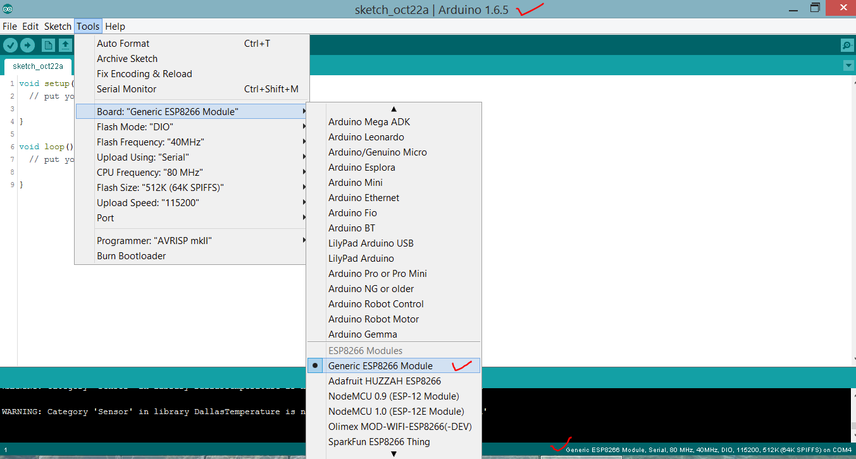
Task: Select Arduino Leonardo board
Action: (394, 137)
